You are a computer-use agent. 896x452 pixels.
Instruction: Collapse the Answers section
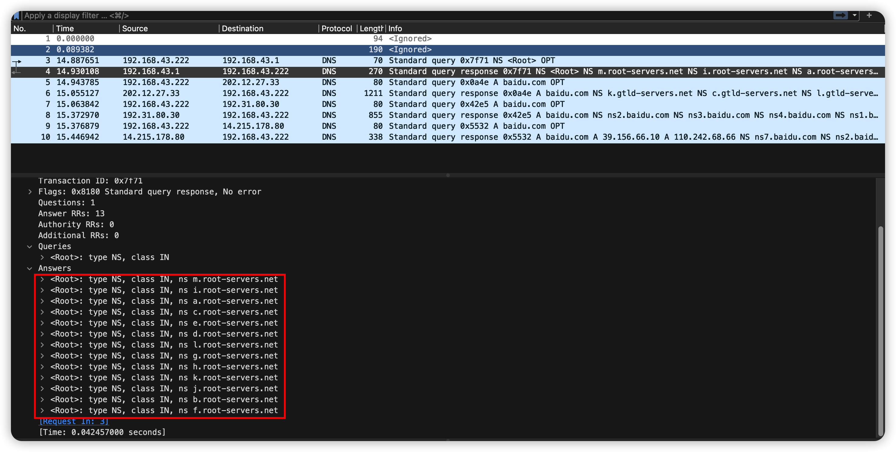pos(30,269)
